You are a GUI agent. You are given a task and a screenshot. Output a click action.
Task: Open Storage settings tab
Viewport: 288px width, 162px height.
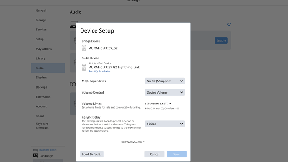click(48, 20)
